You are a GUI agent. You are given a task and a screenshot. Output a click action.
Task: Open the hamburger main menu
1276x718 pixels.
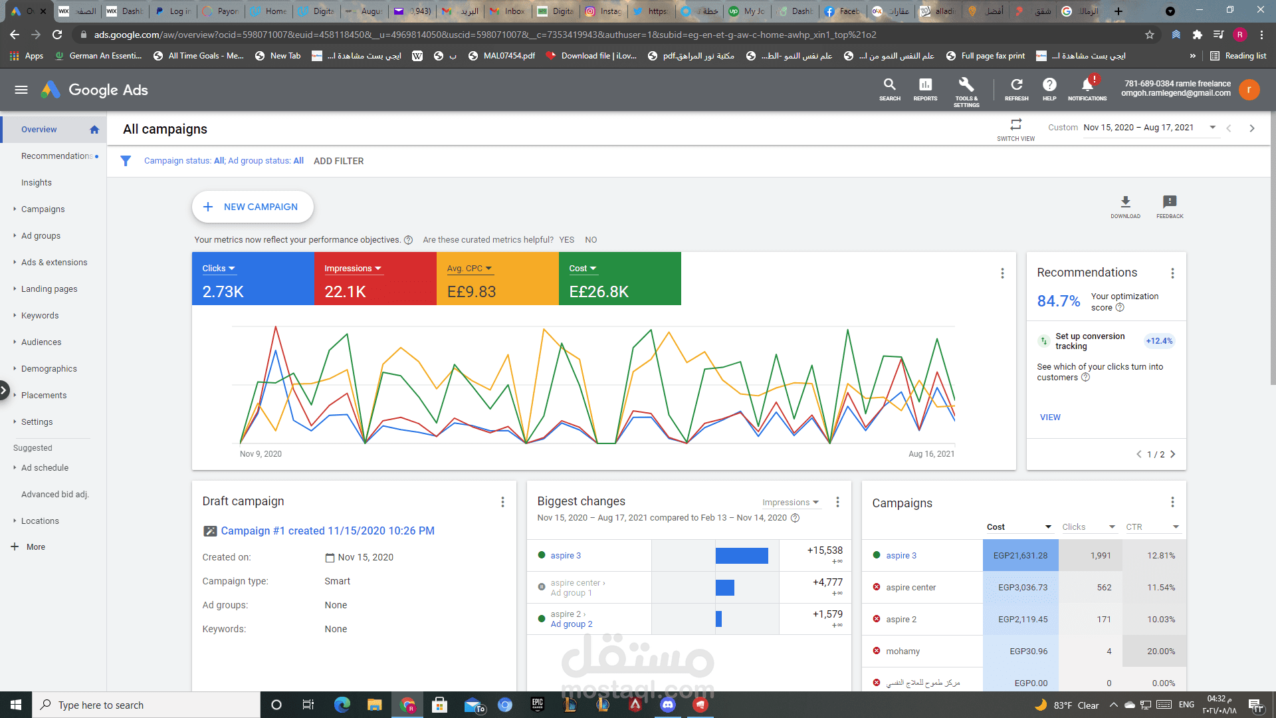click(x=21, y=90)
